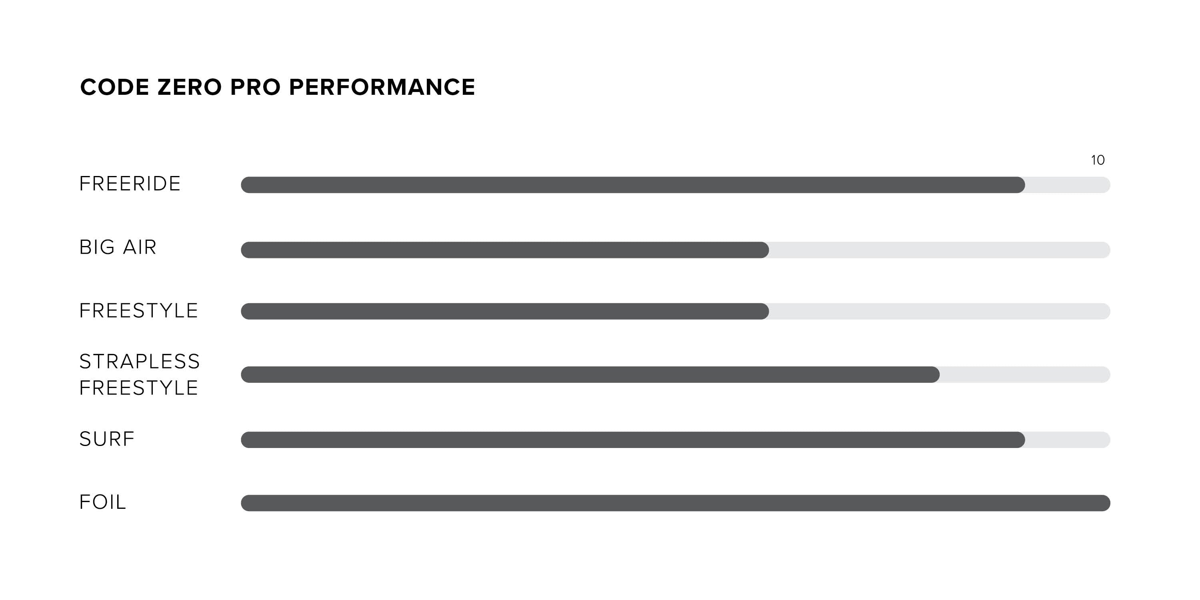Viewport: 1200px width, 600px height.
Task: Click the STRAPLESS FREESTYLE two-line label
Action: [139, 374]
